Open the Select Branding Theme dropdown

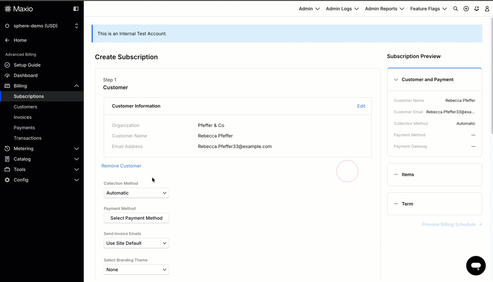coord(137,270)
